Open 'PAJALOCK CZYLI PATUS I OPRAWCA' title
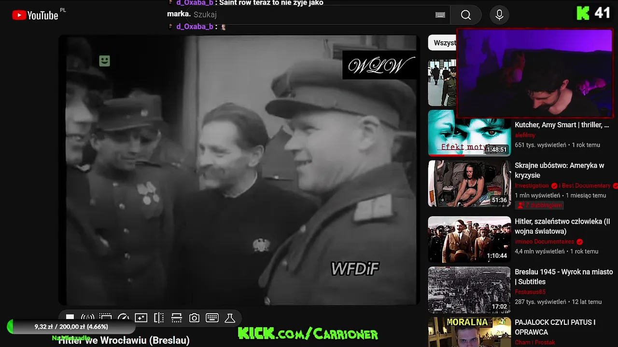Screen dimensions: 618x347 pos(555,327)
